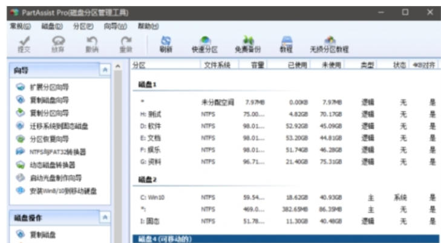Open the 分区 menu

(83, 27)
